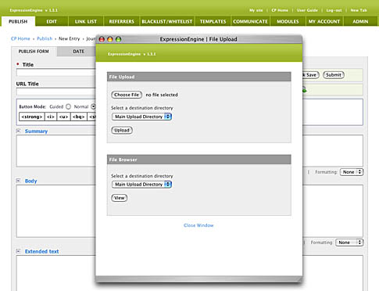Click inside the Extended text area
The image size is (379, 291).
[x=55, y=273]
